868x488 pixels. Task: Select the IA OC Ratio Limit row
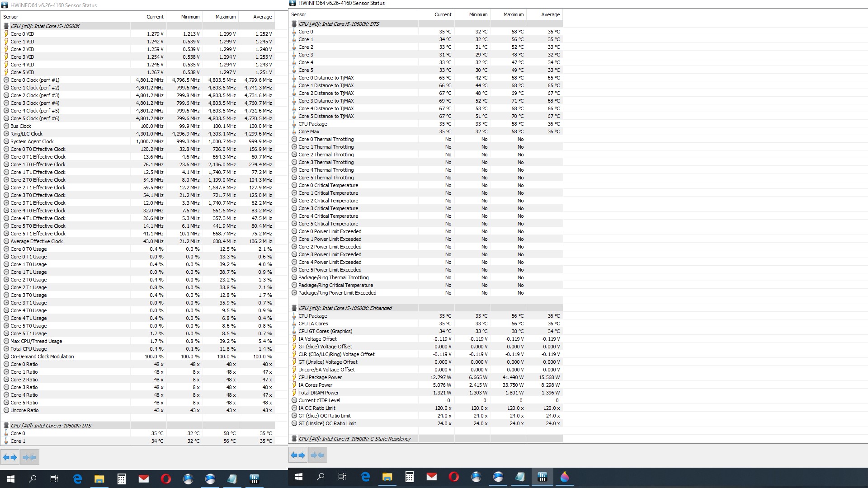click(316, 408)
